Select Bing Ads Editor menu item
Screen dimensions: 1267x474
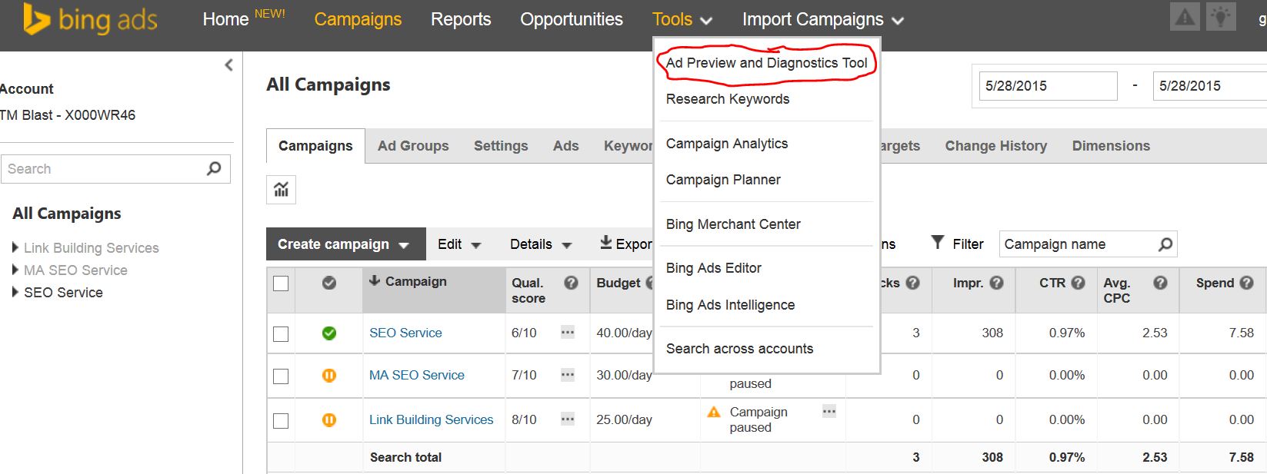point(713,268)
